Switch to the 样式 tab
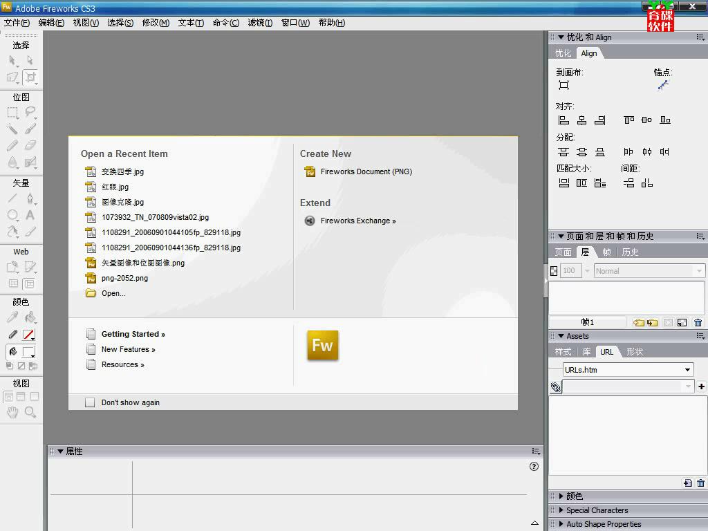 [563, 352]
